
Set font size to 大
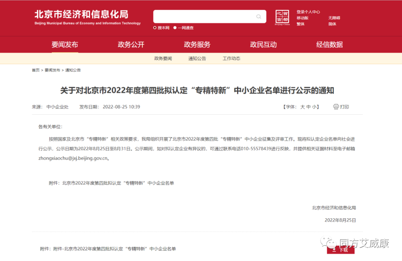(303, 107)
